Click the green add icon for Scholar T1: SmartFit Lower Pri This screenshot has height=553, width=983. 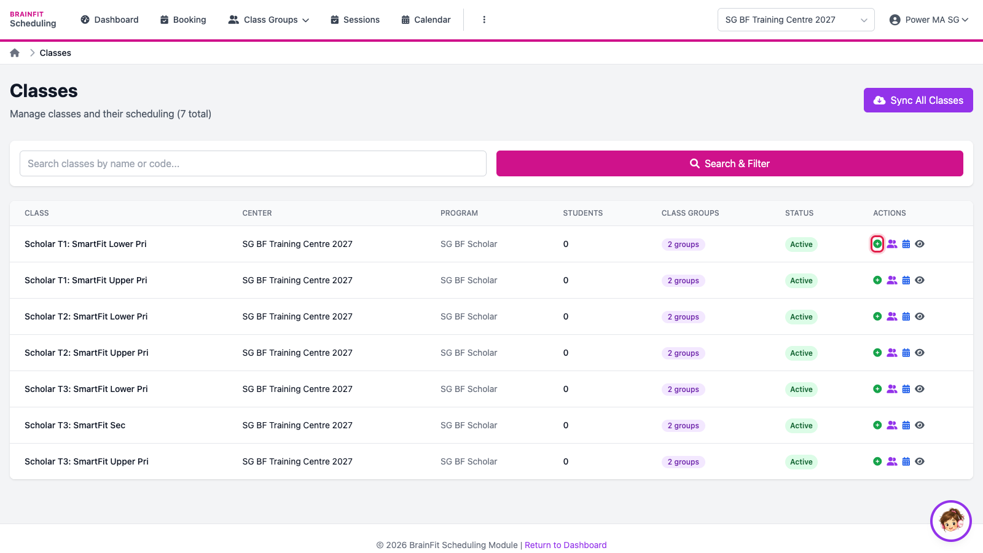[877, 244]
